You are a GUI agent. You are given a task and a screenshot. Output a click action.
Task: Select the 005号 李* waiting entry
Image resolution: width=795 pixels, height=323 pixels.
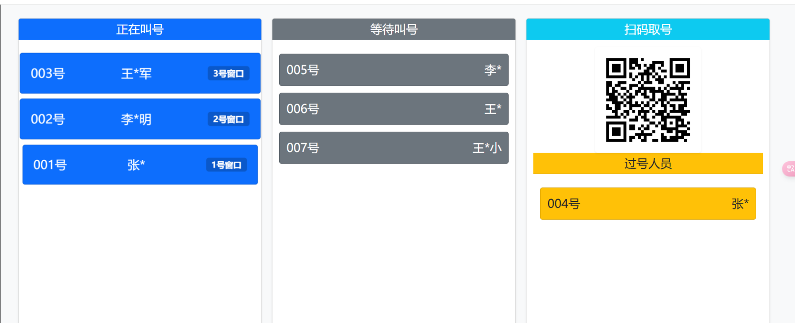pyautogui.click(x=394, y=70)
